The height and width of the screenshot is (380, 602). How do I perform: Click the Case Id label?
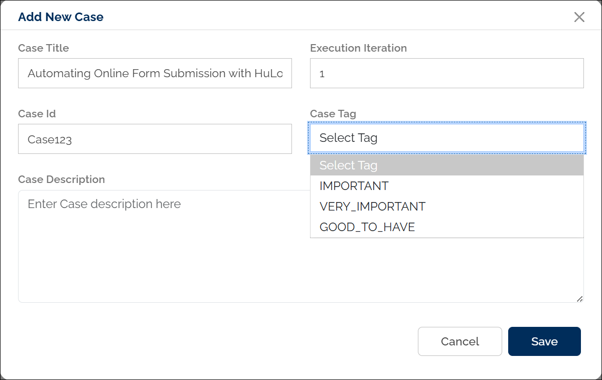point(37,114)
